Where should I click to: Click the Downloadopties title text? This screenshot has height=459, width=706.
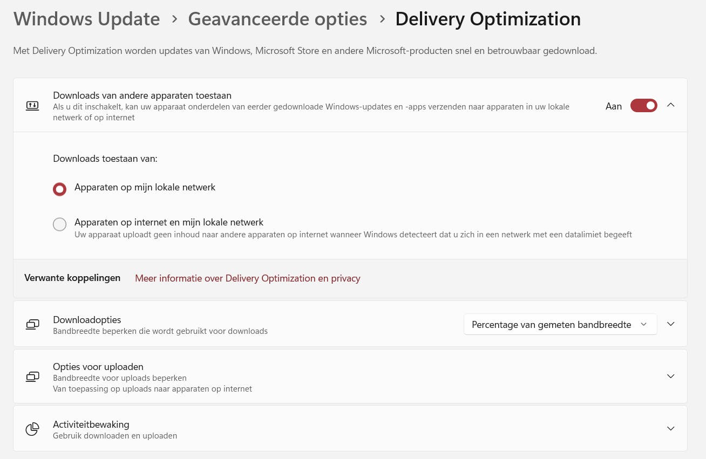(87, 320)
